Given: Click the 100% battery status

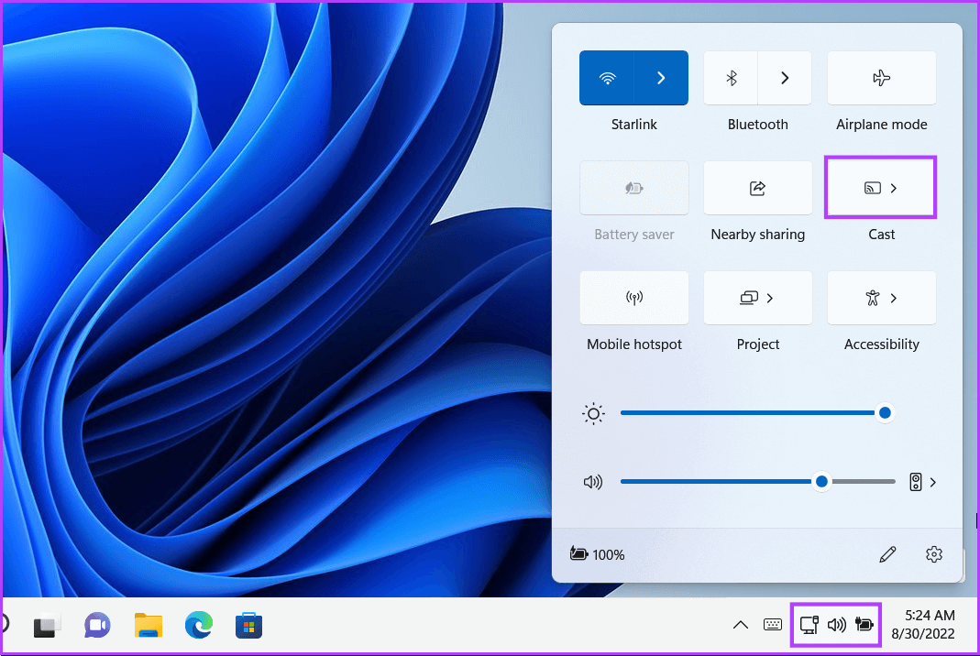Looking at the screenshot, I should 598,554.
